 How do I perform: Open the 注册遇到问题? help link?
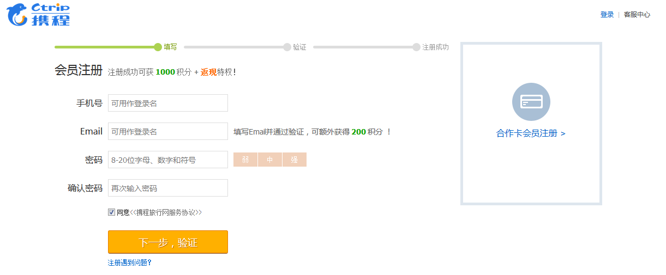tap(129, 262)
